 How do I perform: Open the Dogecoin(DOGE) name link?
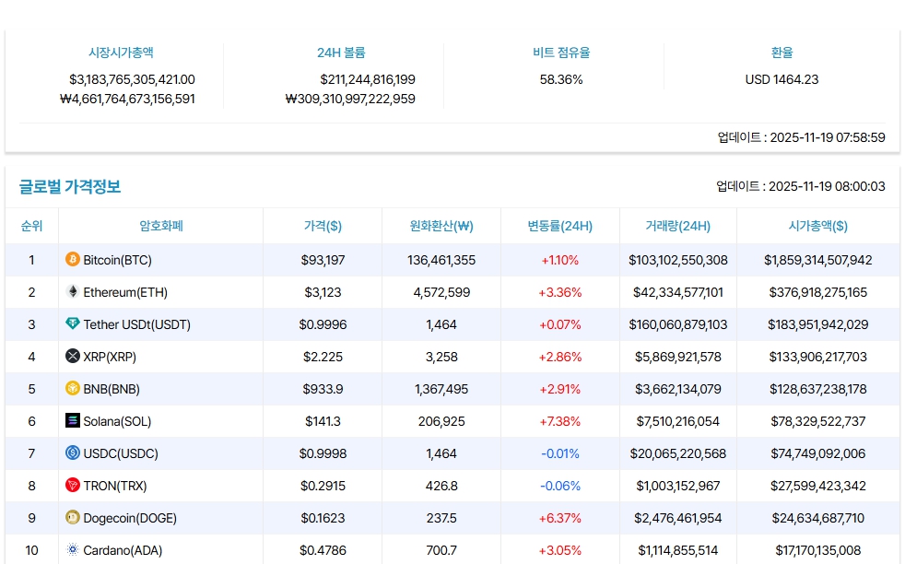(x=130, y=518)
